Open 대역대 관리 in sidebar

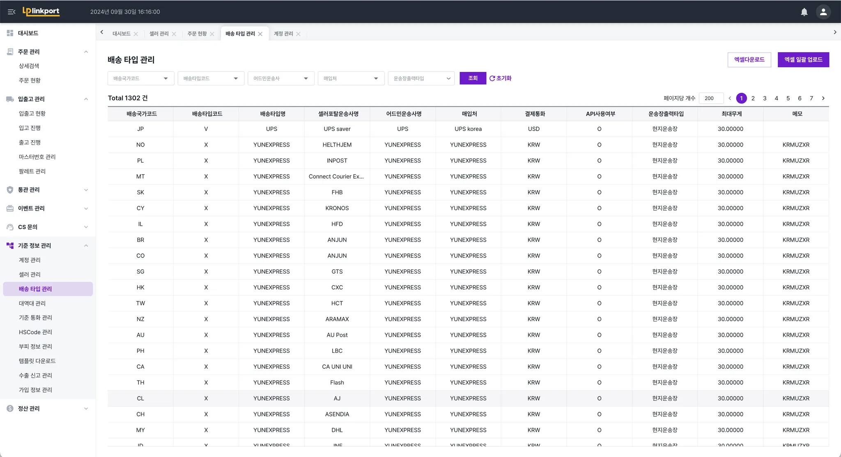(32, 303)
